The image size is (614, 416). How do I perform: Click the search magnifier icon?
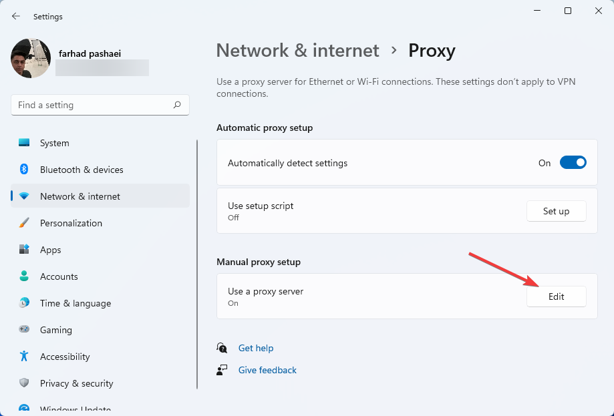coord(177,105)
